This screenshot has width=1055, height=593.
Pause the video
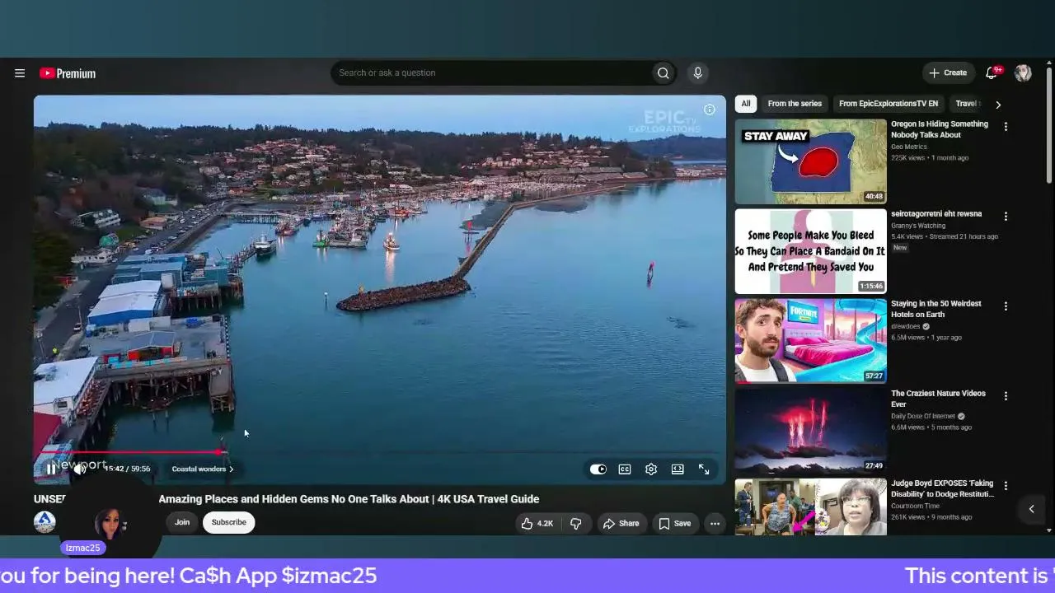point(51,469)
